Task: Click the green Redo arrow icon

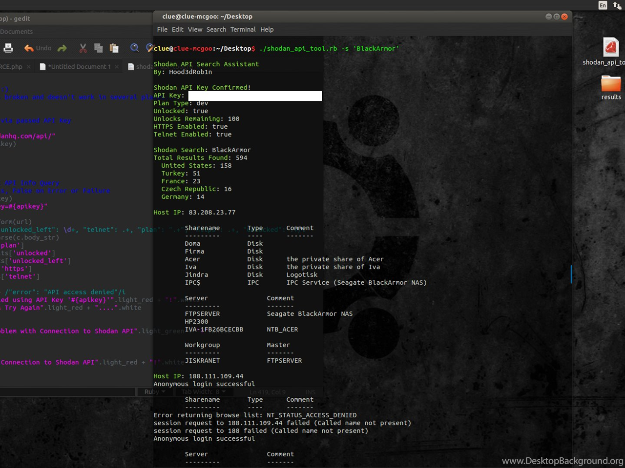Action: (62, 48)
